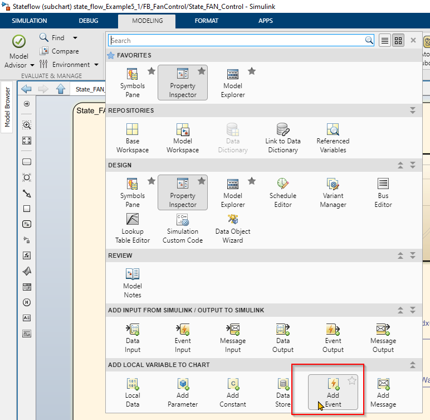Click Add Event button
Image resolution: width=430 pixels, height=420 pixels.
click(x=333, y=392)
